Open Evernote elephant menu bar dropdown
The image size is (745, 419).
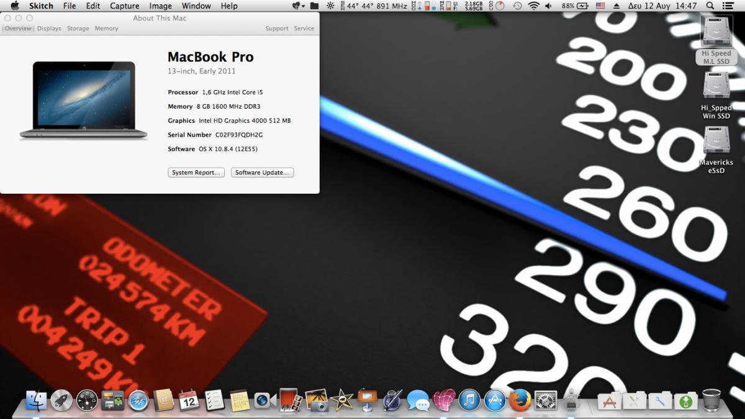coord(299,6)
